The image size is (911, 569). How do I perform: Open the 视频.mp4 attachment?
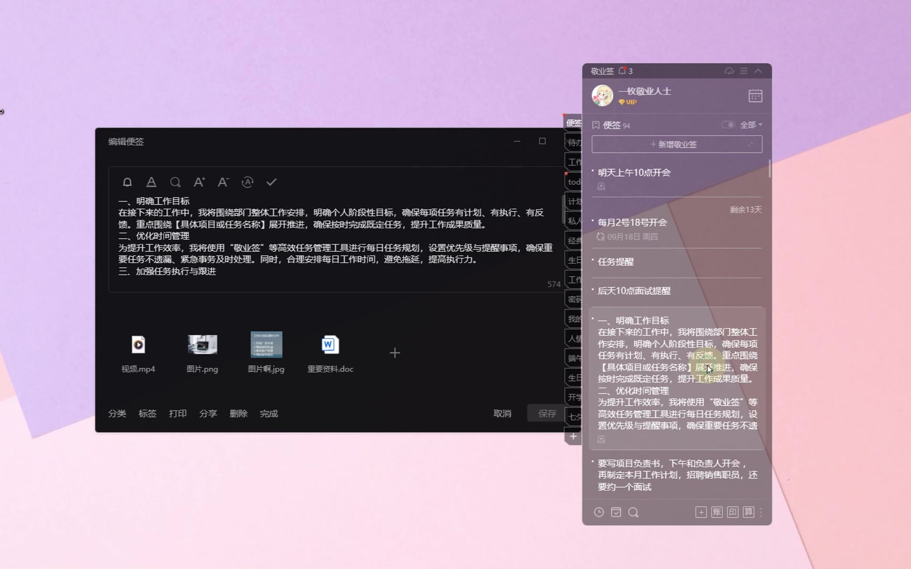pos(138,345)
